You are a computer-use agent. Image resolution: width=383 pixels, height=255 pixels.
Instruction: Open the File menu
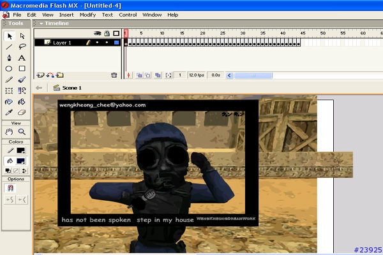click(x=17, y=15)
